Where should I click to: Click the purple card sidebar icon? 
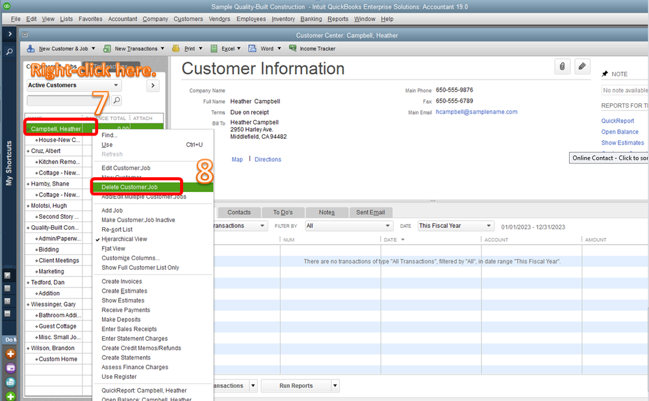pyautogui.click(x=11, y=368)
